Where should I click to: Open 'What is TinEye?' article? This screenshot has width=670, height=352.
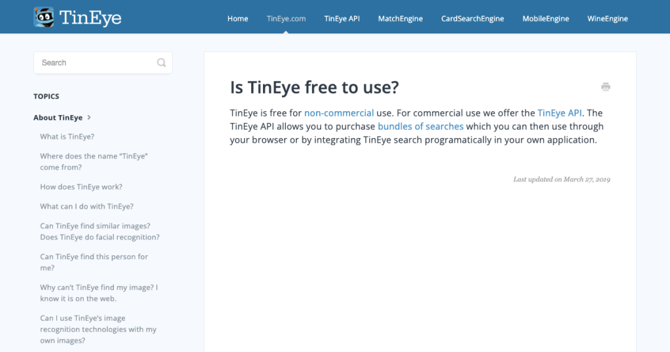(67, 137)
